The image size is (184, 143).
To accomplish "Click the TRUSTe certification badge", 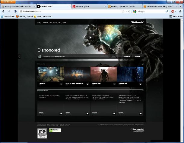I will (55, 130).
